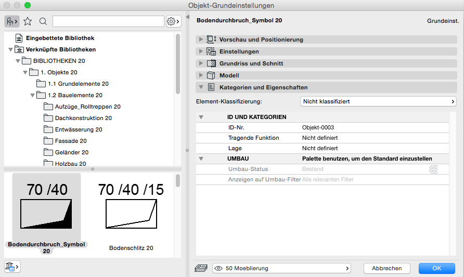Click the library manager icon at bottom left

[11, 267]
